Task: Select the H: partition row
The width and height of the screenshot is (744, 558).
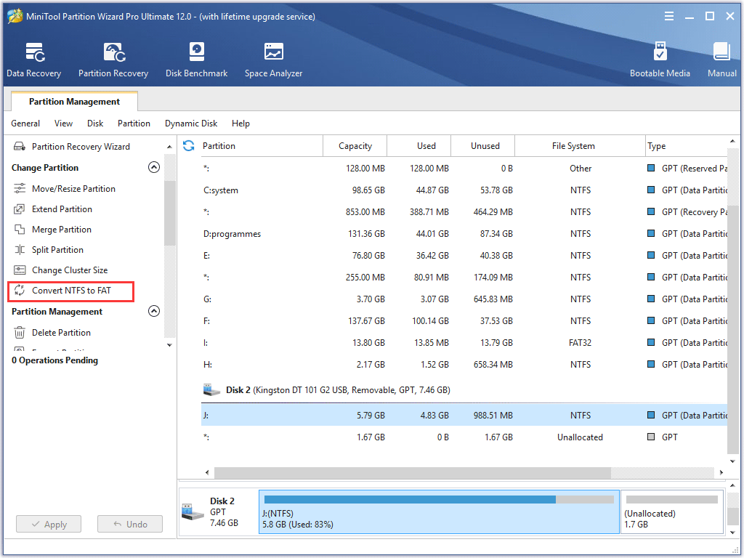Action: pos(464,365)
